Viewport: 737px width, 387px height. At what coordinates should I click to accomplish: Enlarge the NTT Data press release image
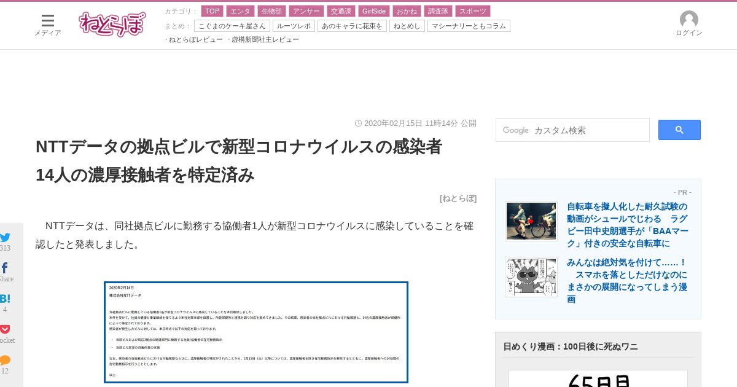tap(256, 332)
